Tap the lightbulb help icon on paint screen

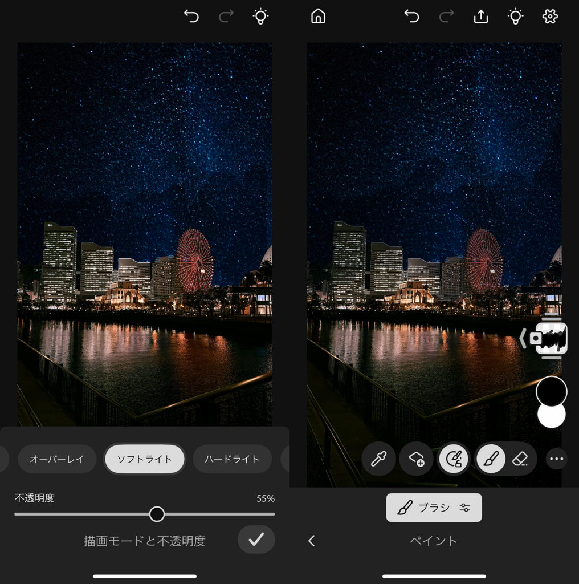coord(515,17)
